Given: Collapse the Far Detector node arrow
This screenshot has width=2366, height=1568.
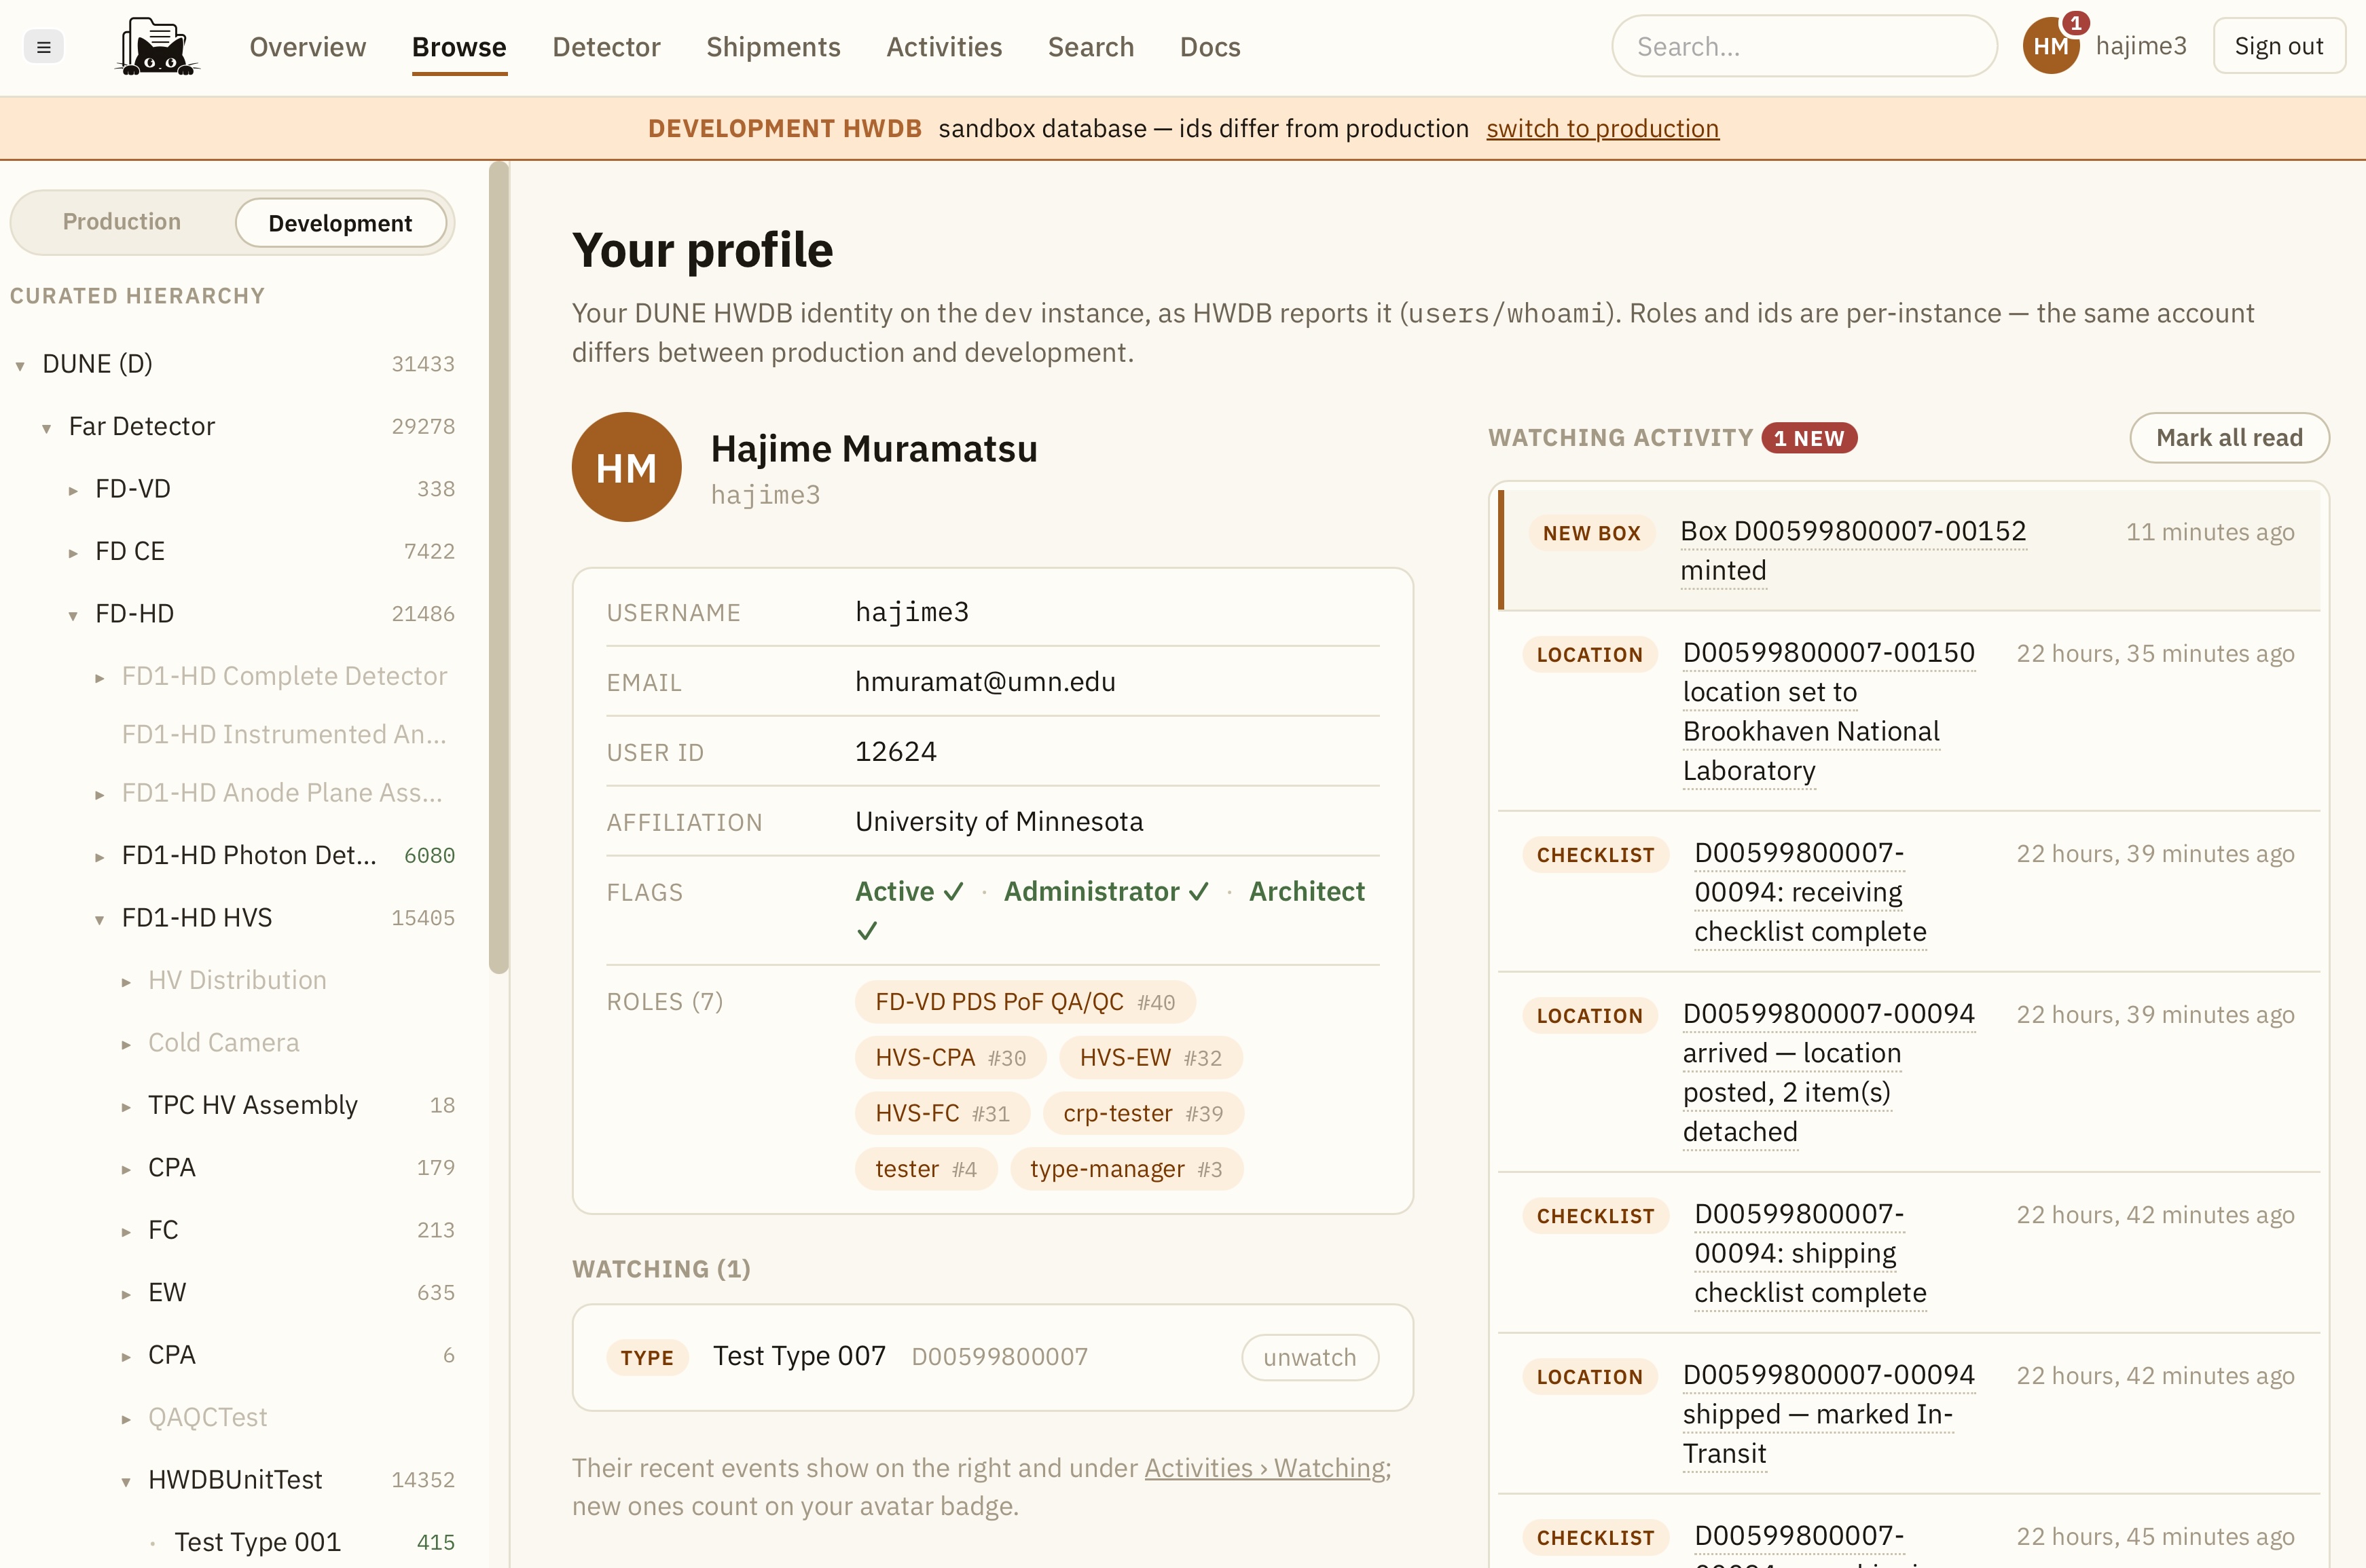Looking at the screenshot, I should (x=46, y=428).
